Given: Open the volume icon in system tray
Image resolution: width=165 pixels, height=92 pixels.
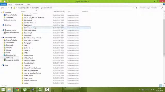Looking at the screenshot, I should tap(148, 90).
